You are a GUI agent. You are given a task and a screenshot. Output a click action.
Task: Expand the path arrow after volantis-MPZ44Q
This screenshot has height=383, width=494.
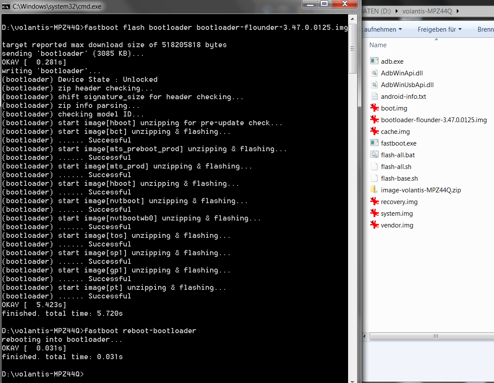[x=457, y=11]
